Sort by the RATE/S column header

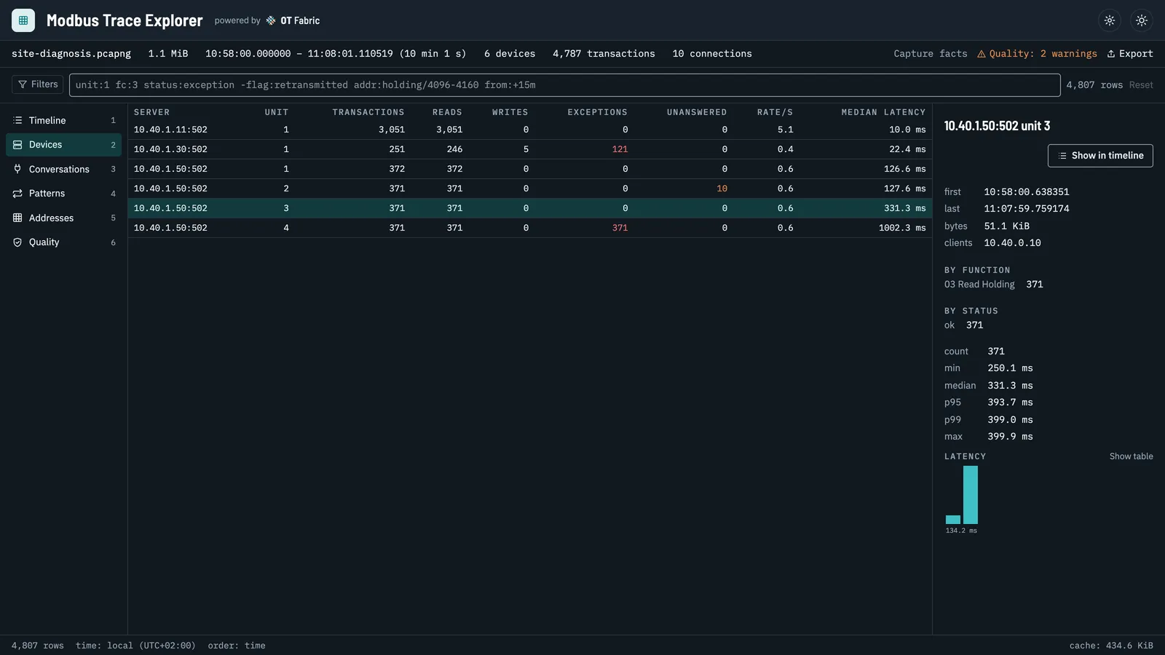pyautogui.click(x=775, y=112)
